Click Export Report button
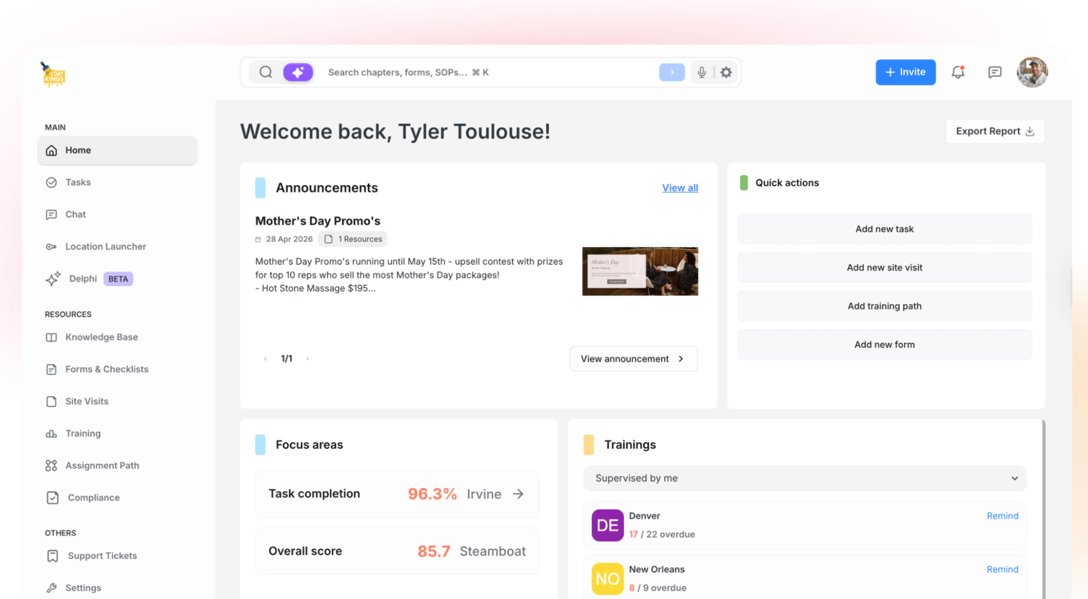The width and height of the screenshot is (1088, 599). tap(995, 131)
